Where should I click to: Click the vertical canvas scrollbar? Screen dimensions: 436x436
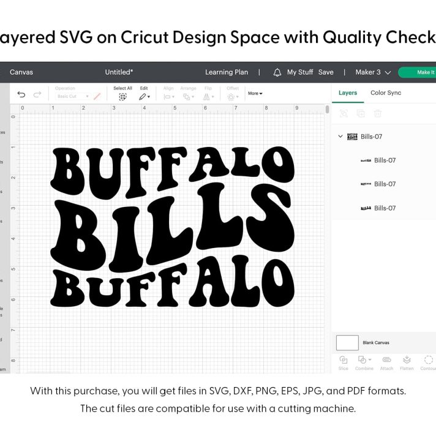click(x=327, y=109)
